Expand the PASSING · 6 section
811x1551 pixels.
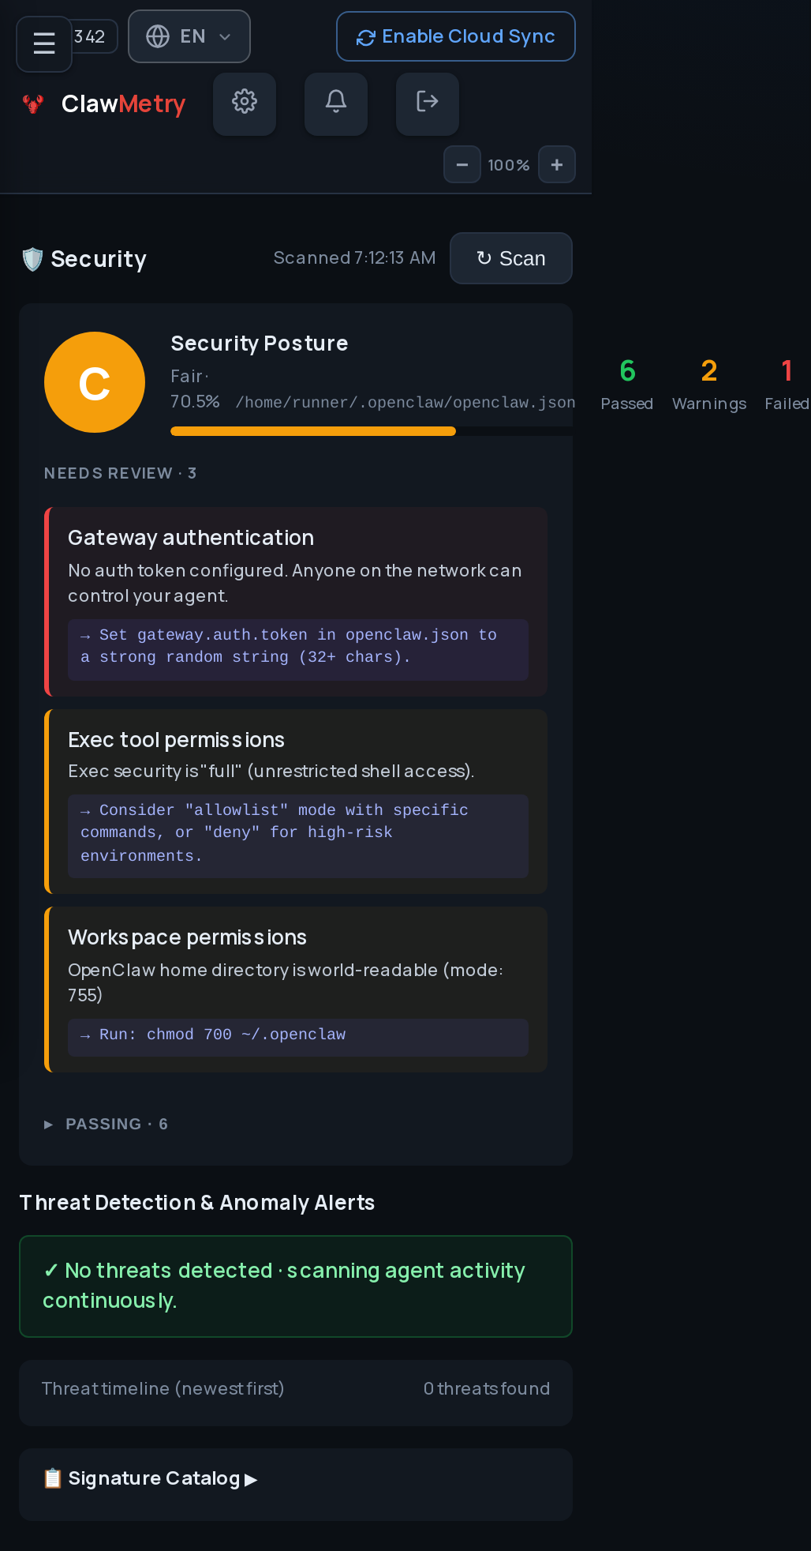coord(106,1124)
